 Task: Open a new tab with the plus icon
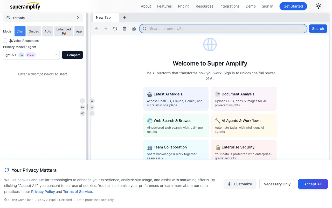click(x=125, y=17)
